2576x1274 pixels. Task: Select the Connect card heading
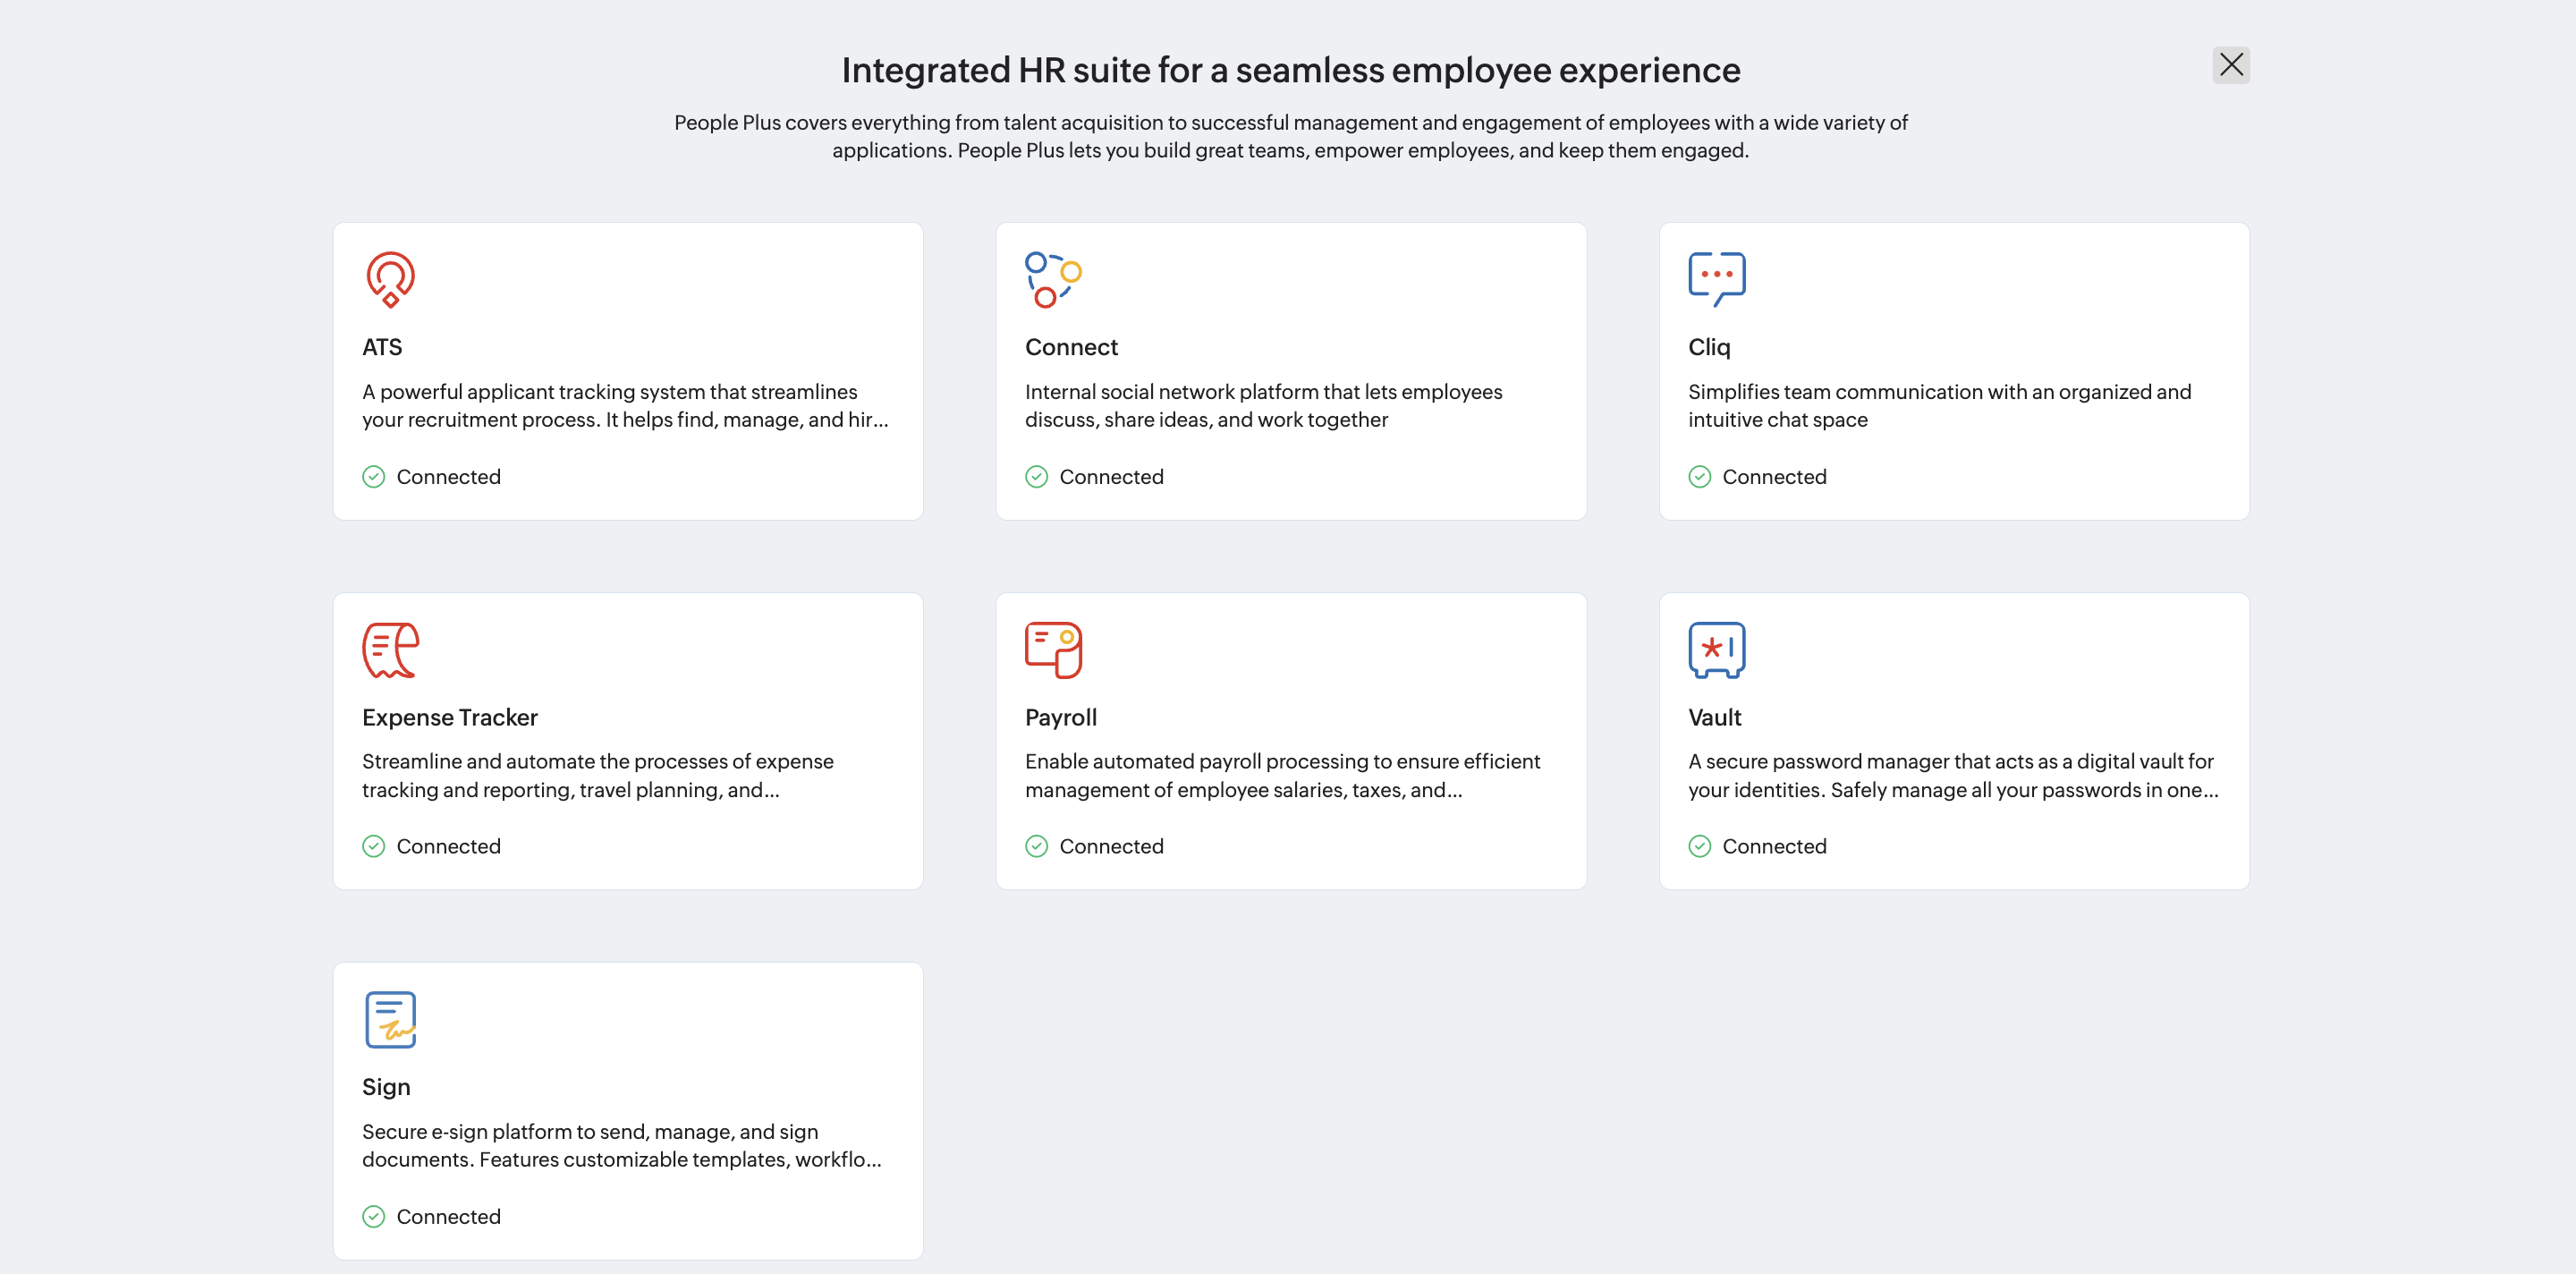point(1070,347)
